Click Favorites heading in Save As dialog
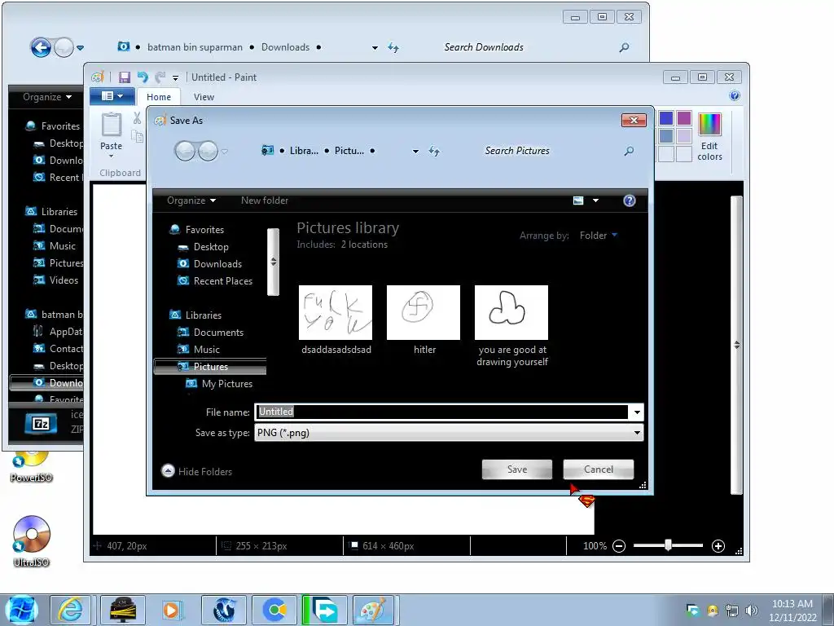Viewport: 834px width, 626px height. point(204,230)
